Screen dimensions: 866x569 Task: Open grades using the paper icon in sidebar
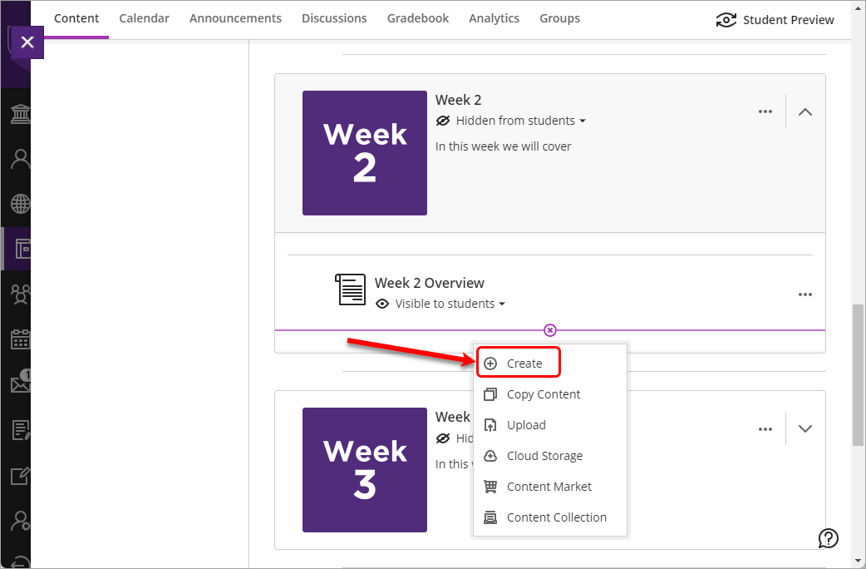pyautogui.click(x=18, y=429)
